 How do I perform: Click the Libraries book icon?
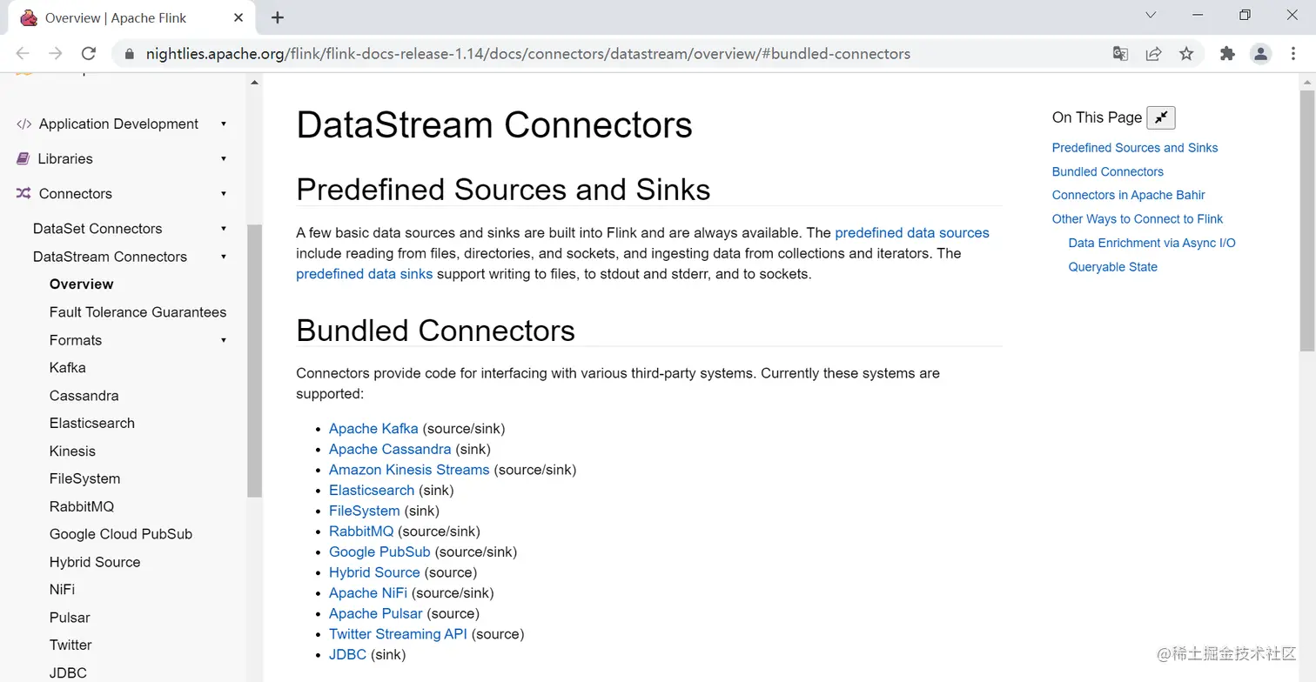pyautogui.click(x=23, y=159)
